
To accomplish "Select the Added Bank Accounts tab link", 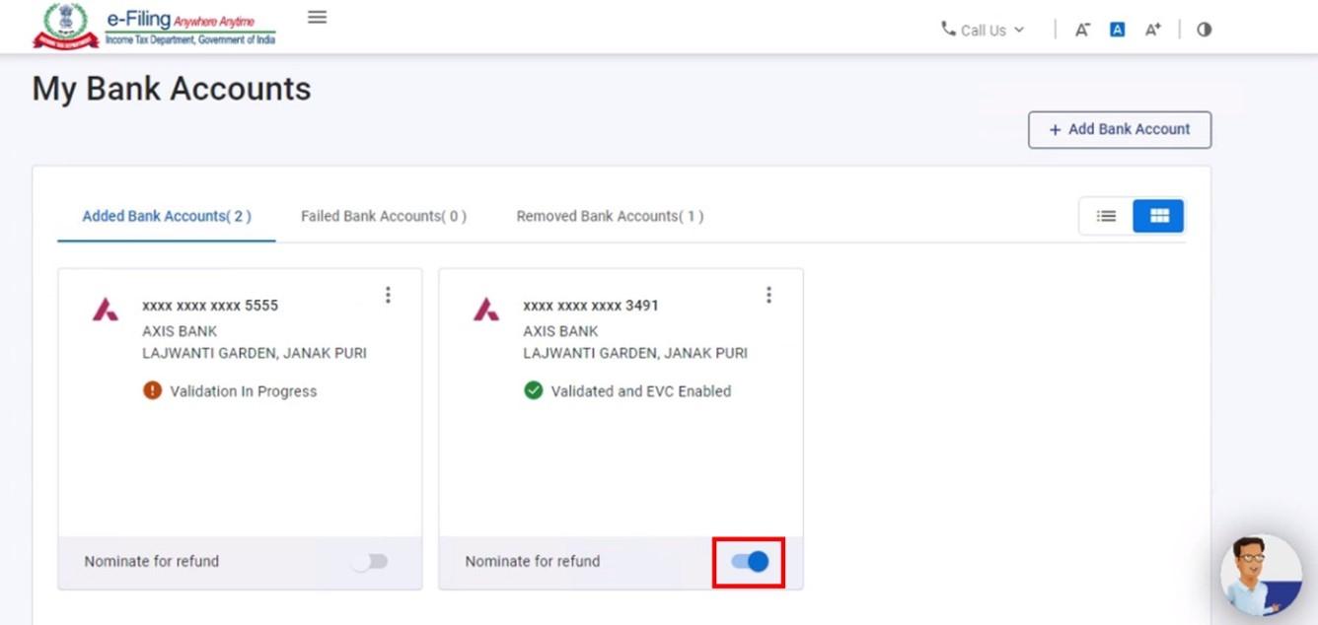I will pos(165,215).
